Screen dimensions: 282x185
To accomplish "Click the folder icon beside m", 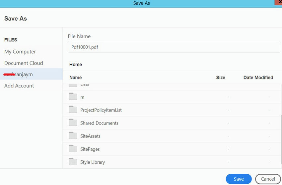I will [x=73, y=96].
